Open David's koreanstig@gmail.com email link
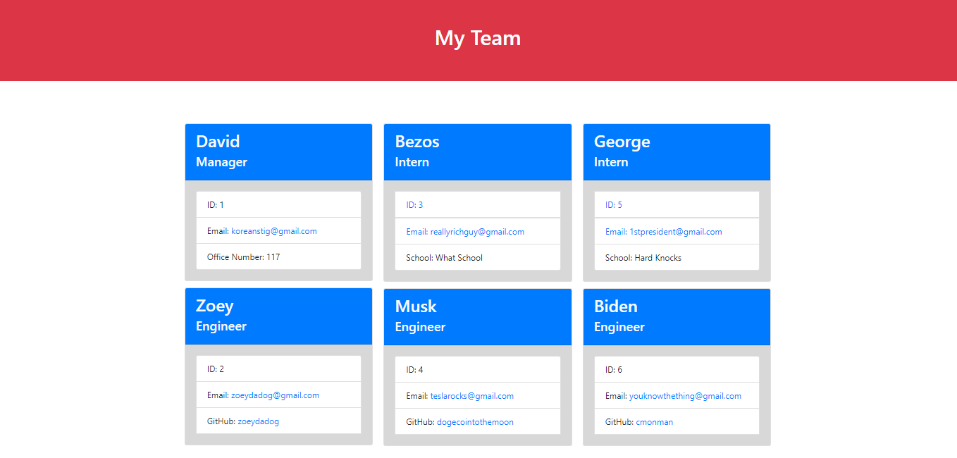The height and width of the screenshot is (458, 957). [x=274, y=231]
